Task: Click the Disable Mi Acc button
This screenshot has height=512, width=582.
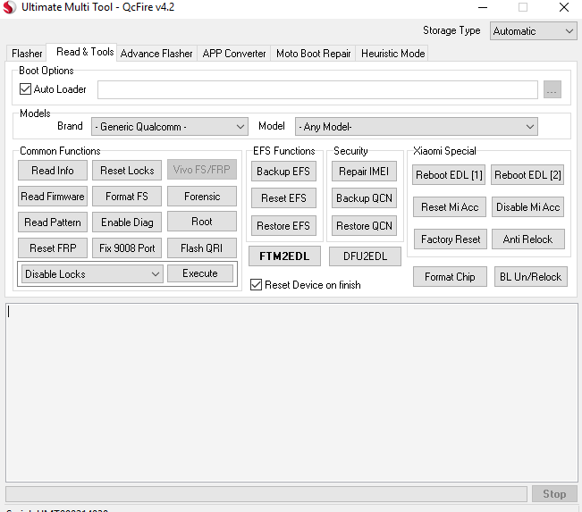Action: click(x=528, y=207)
